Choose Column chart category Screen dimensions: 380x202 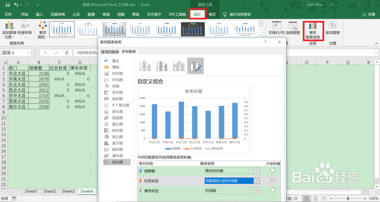click(x=117, y=74)
